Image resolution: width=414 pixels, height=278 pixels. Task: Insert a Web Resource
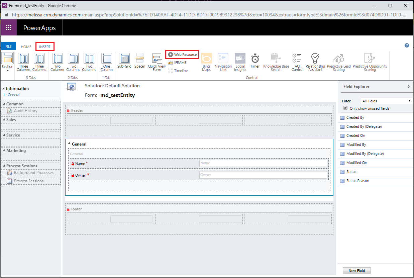183,55
